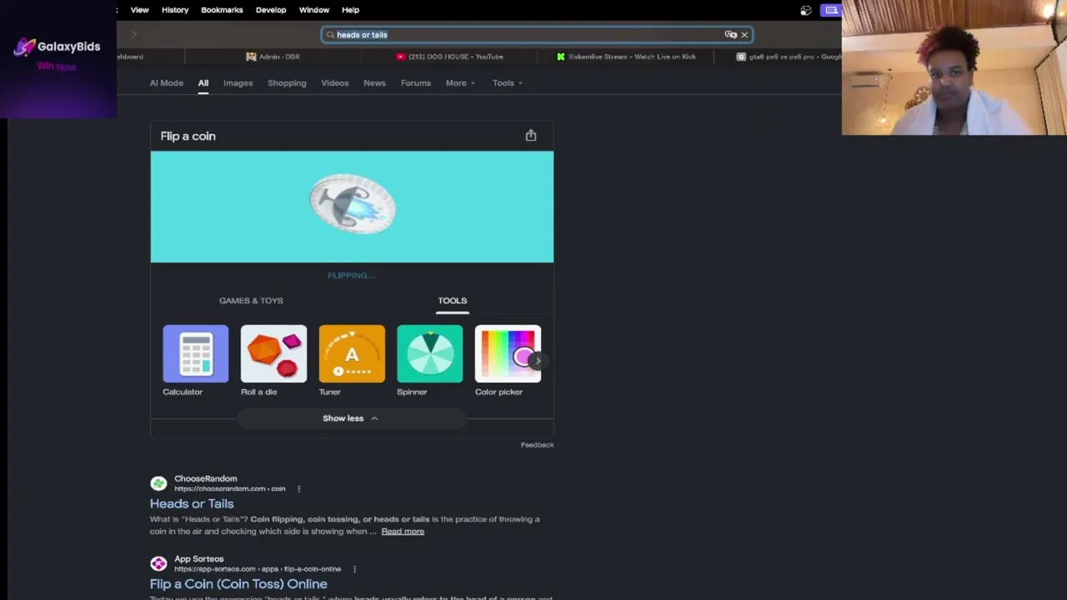This screenshot has height=600, width=1067.
Task: Open the History menu
Action: (175, 10)
